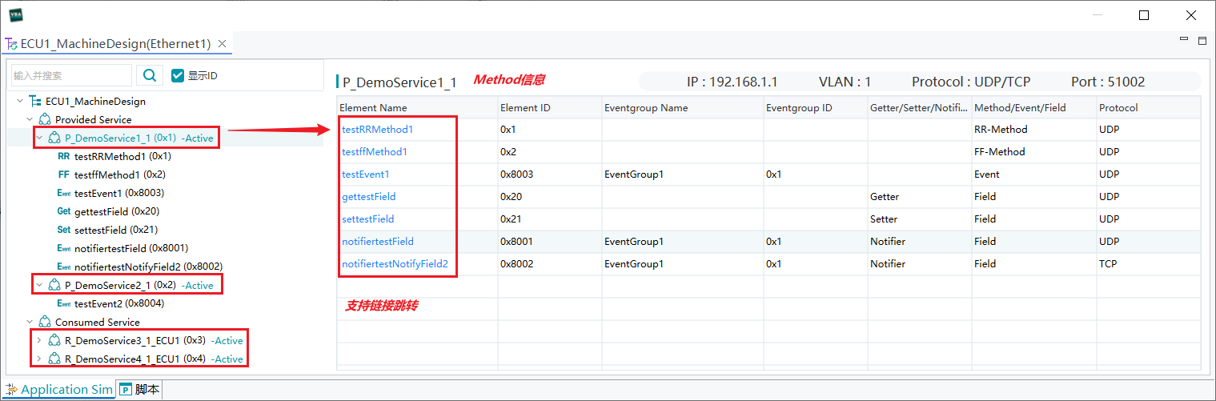
Task: Click the Event icon of notifiertestNotifyField2 (0x8002)
Action: pyautogui.click(x=64, y=267)
